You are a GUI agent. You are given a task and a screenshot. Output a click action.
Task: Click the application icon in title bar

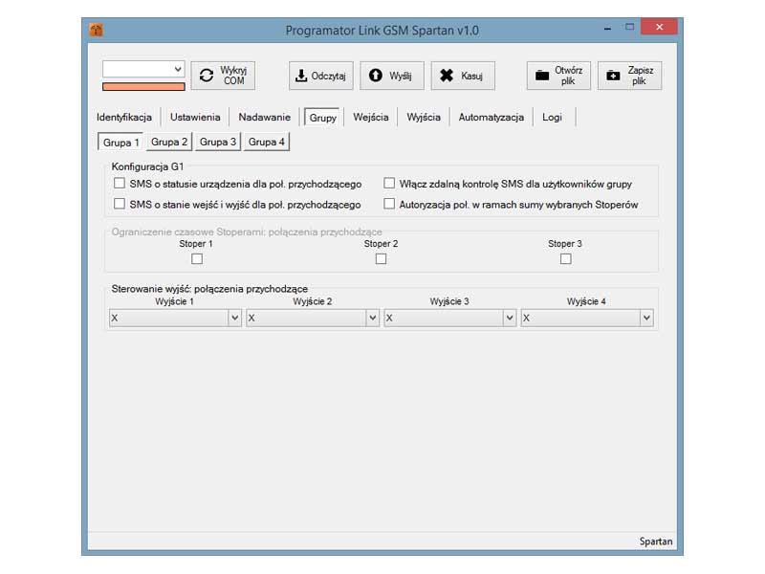tap(97, 30)
